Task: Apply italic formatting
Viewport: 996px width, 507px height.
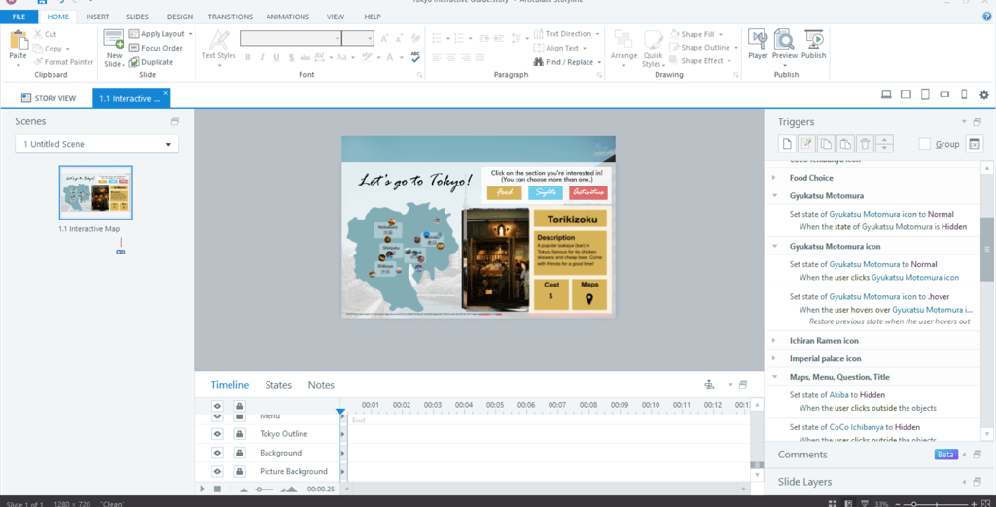Action: 262,57
